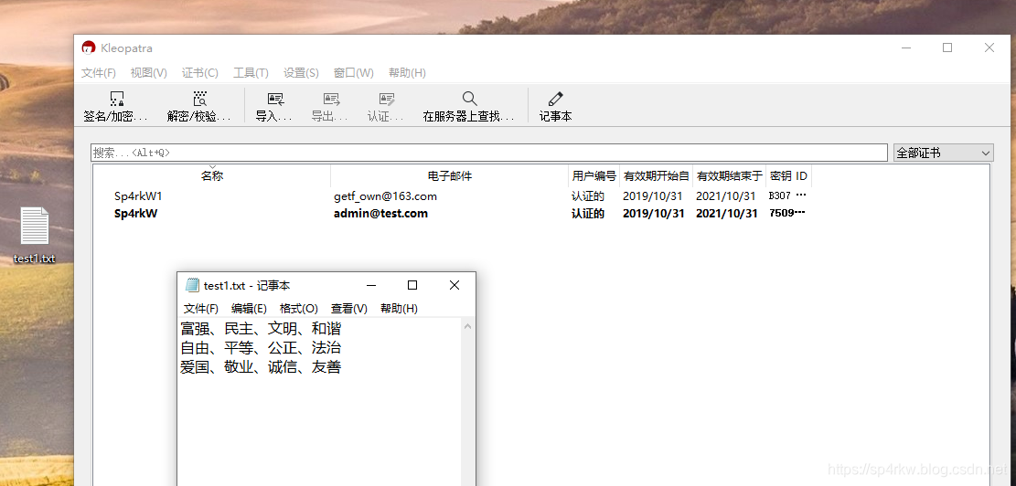Minimize the test1.txt Notepad window
This screenshot has width=1016, height=486.
[x=371, y=285]
